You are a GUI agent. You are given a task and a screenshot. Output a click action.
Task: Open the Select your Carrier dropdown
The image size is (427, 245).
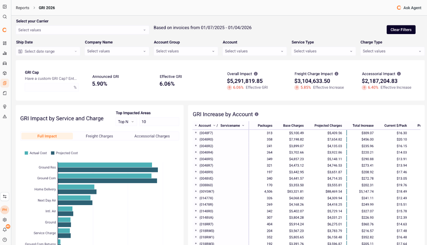82,30
